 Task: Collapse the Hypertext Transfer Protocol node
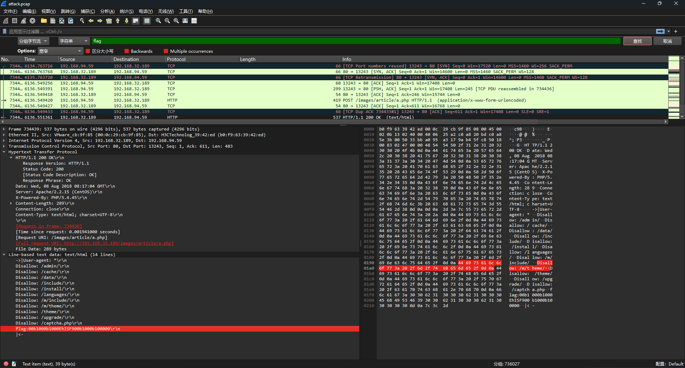pyautogui.click(x=4, y=152)
